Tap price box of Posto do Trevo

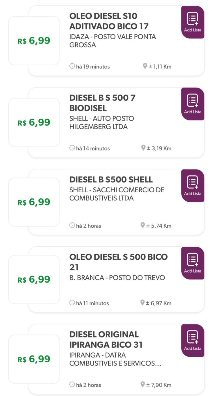point(34,279)
